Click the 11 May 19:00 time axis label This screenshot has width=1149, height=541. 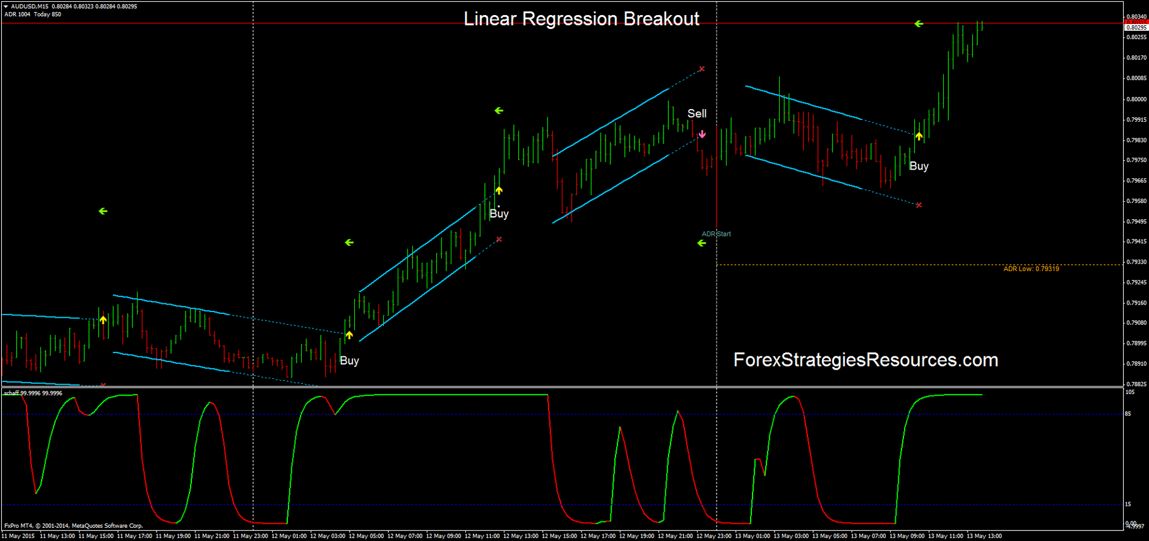tap(173, 537)
